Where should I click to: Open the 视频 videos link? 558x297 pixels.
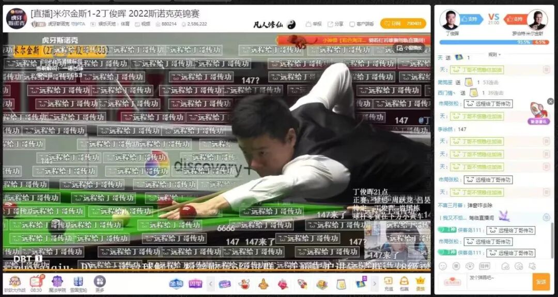point(143,24)
